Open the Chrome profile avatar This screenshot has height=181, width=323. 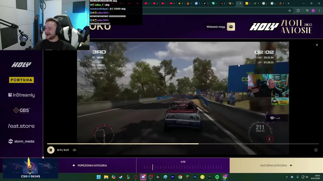313,11
